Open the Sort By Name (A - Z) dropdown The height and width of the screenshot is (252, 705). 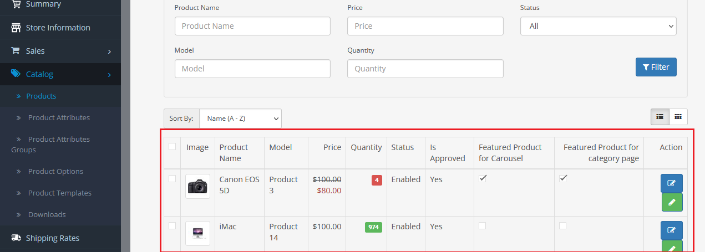click(240, 119)
